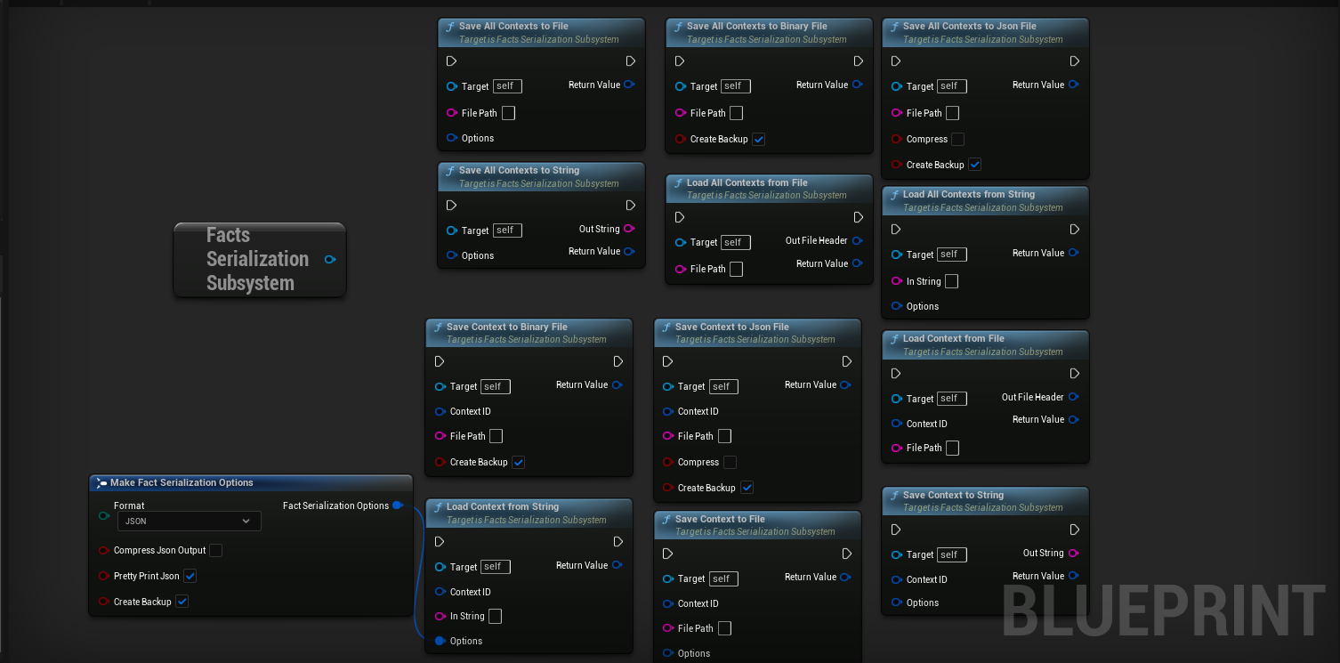This screenshot has width=1340, height=663.
Task: Select Save All Contexts to File node title
Action: pyautogui.click(x=513, y=26)
